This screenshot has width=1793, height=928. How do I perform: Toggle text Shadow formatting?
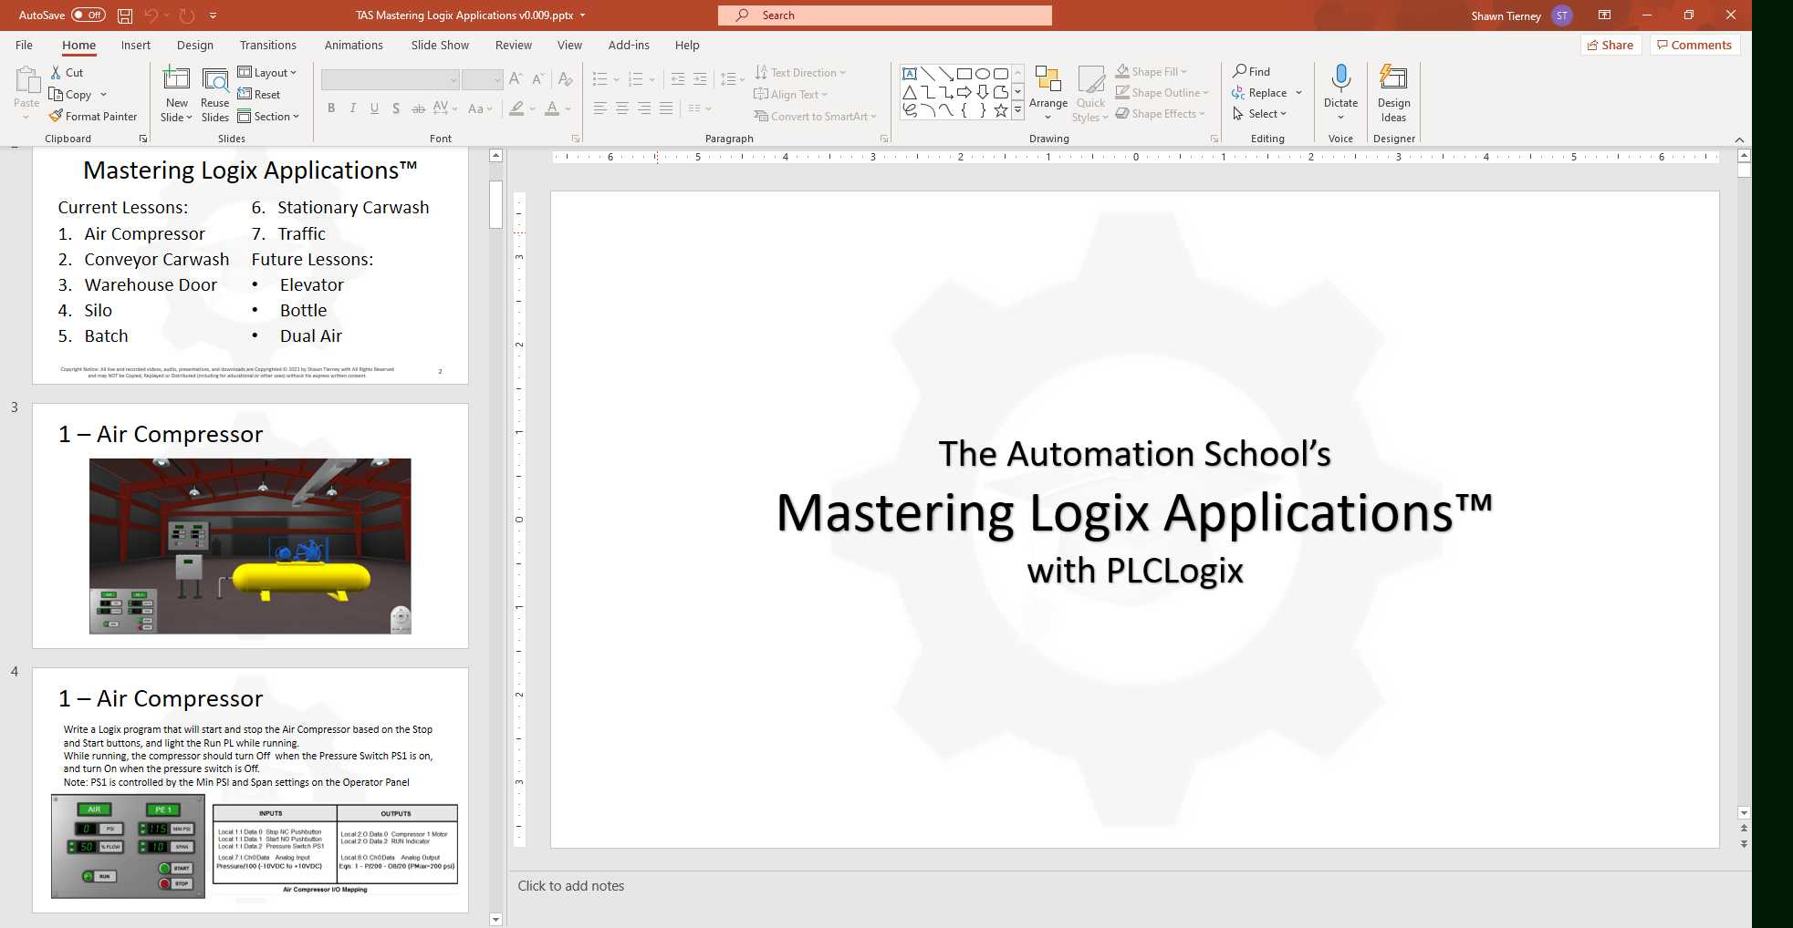coord(396,108)
